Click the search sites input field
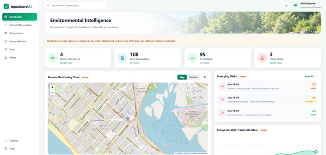The image size is (326, 155). coord(75,5)
